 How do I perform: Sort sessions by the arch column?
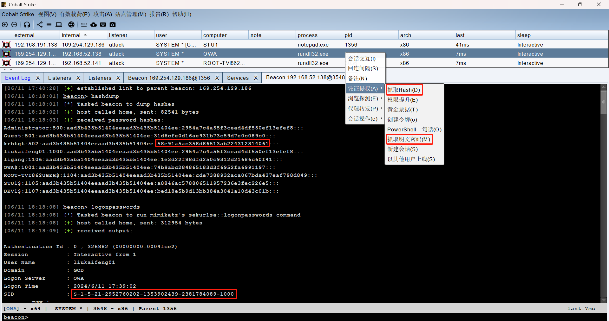pyautogui.click(x=426, y=35)
